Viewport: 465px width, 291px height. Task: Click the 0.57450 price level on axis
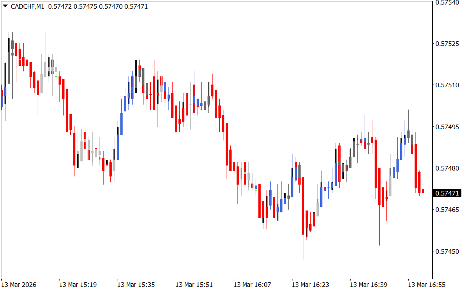(x=447, y=251)
